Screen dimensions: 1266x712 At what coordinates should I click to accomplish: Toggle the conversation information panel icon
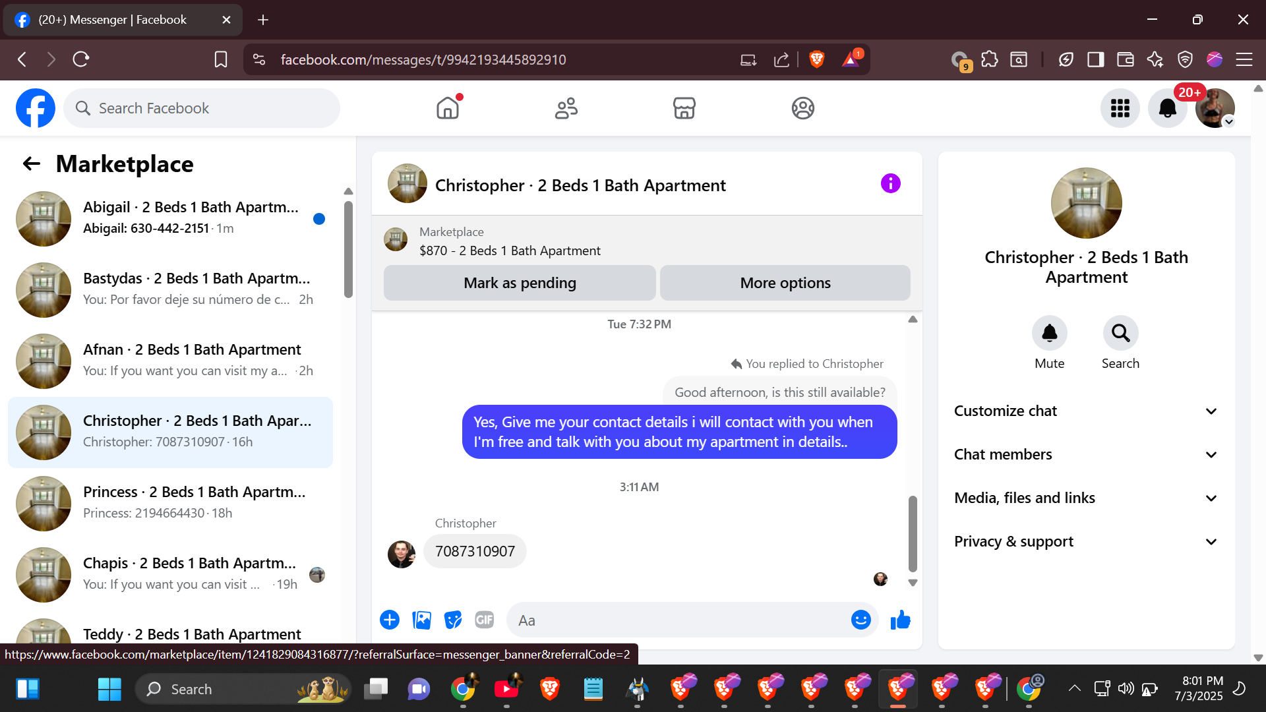pyautogui.click(x=890, y=184)
